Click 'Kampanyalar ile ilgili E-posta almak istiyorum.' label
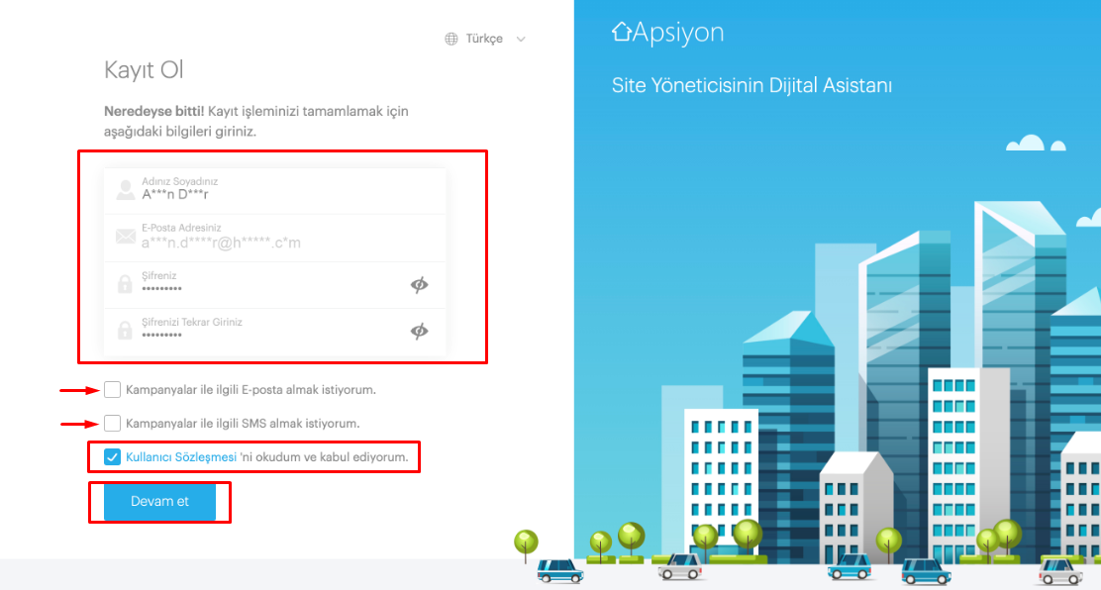The height and width of the screenshot is (590, 1101). [x=250, y=390]
